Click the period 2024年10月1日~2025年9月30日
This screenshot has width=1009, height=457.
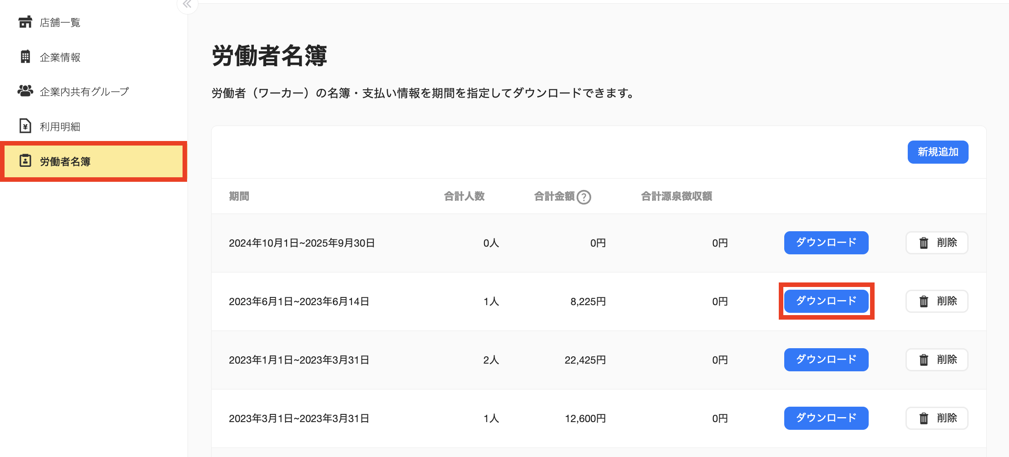pos(302,243)
